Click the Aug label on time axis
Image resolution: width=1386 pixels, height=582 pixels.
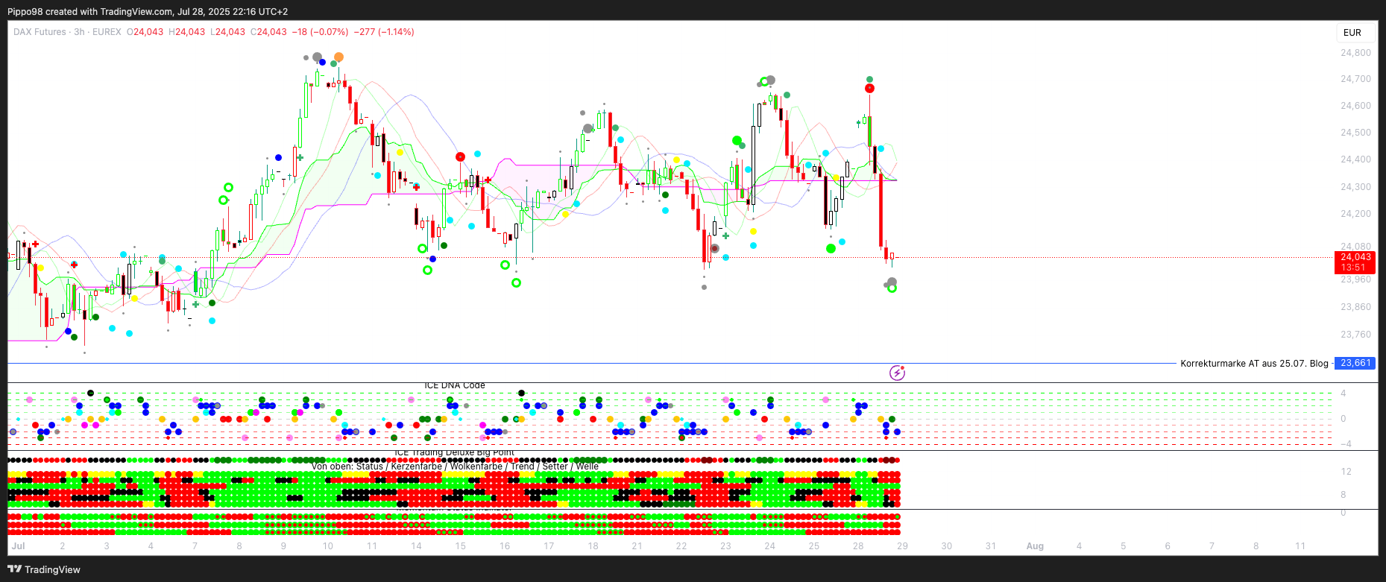click(x=1035, y=546)
